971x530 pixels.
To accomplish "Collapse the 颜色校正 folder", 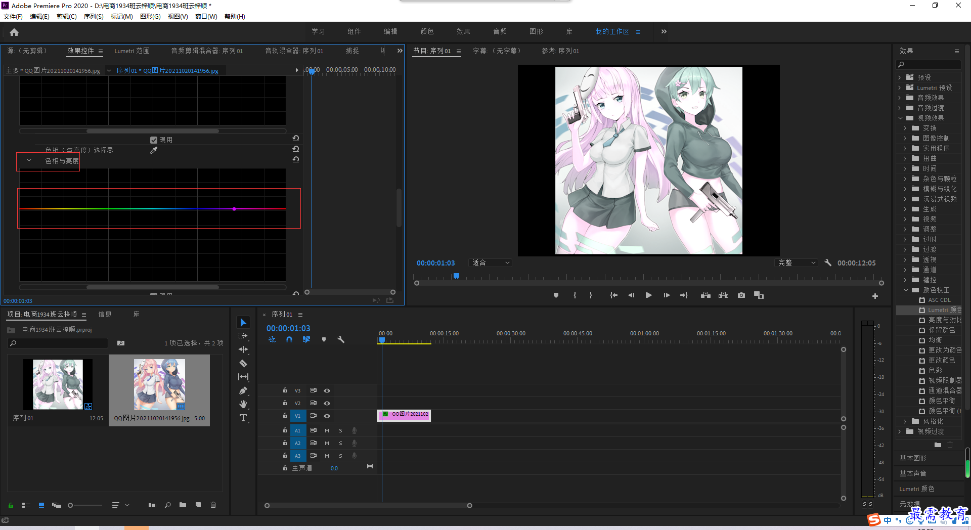I will (906, 290).
